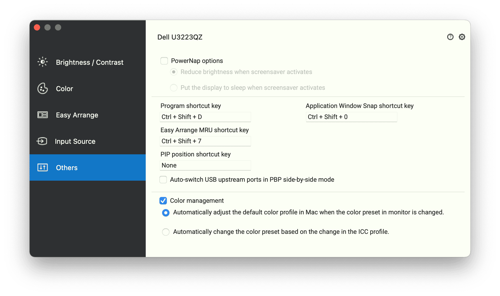Enable the PowerNap options checkbox
Image resolution: width=500 pixels, height=296 pixels.
[x=164, y=61]
